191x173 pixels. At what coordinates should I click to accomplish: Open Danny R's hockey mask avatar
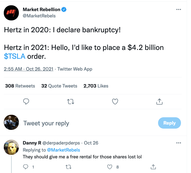(x=12, y=147)
